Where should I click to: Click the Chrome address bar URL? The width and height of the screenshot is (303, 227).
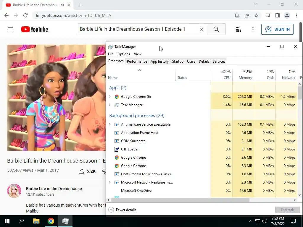(77, 15)
